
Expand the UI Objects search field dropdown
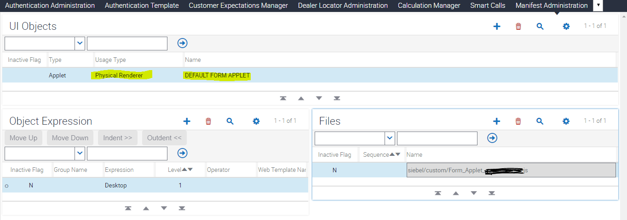coord(80,43)
